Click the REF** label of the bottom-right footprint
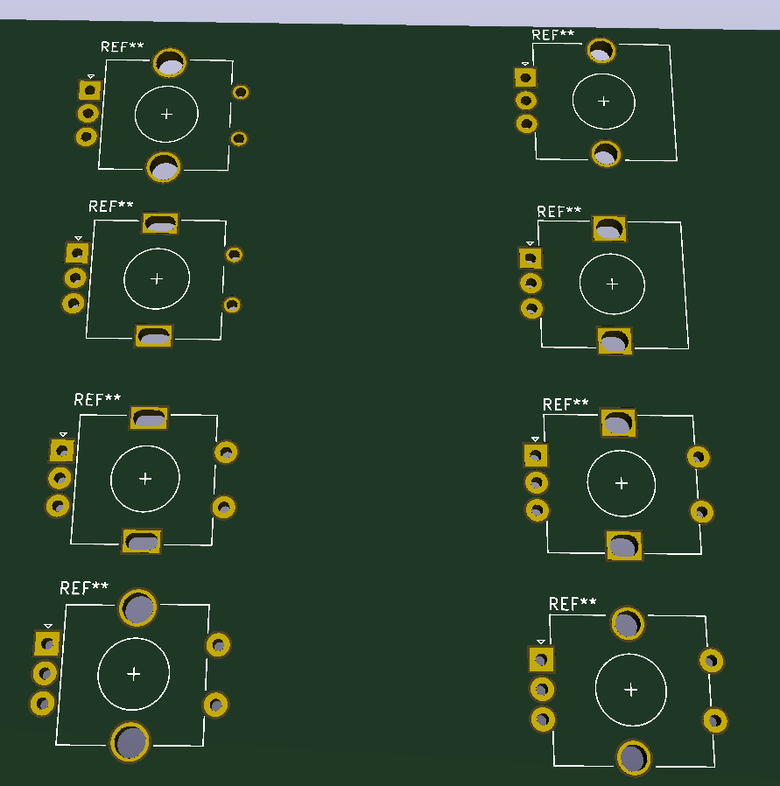Image resolution: width=780 pixels, height=786 pixels. point(573,601)
